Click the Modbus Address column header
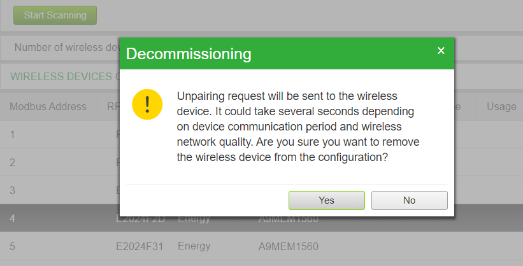 (x=48, y=106)
